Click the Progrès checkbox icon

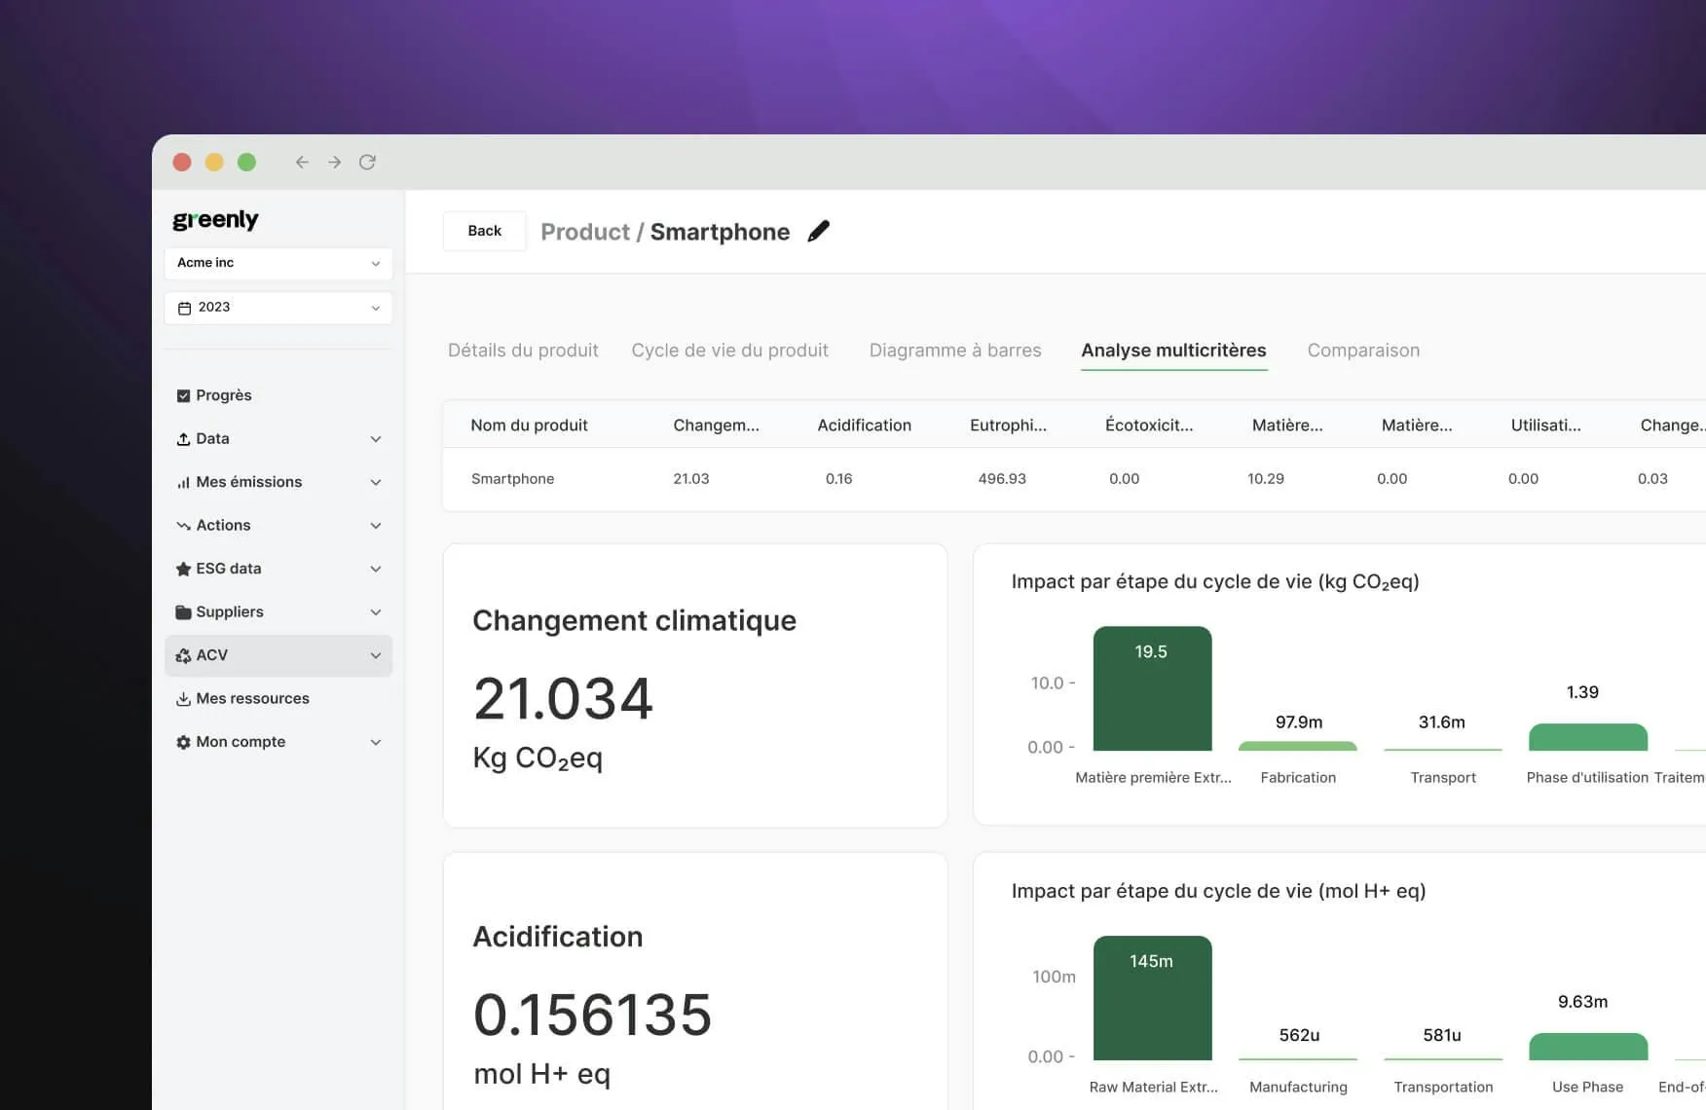183,395
